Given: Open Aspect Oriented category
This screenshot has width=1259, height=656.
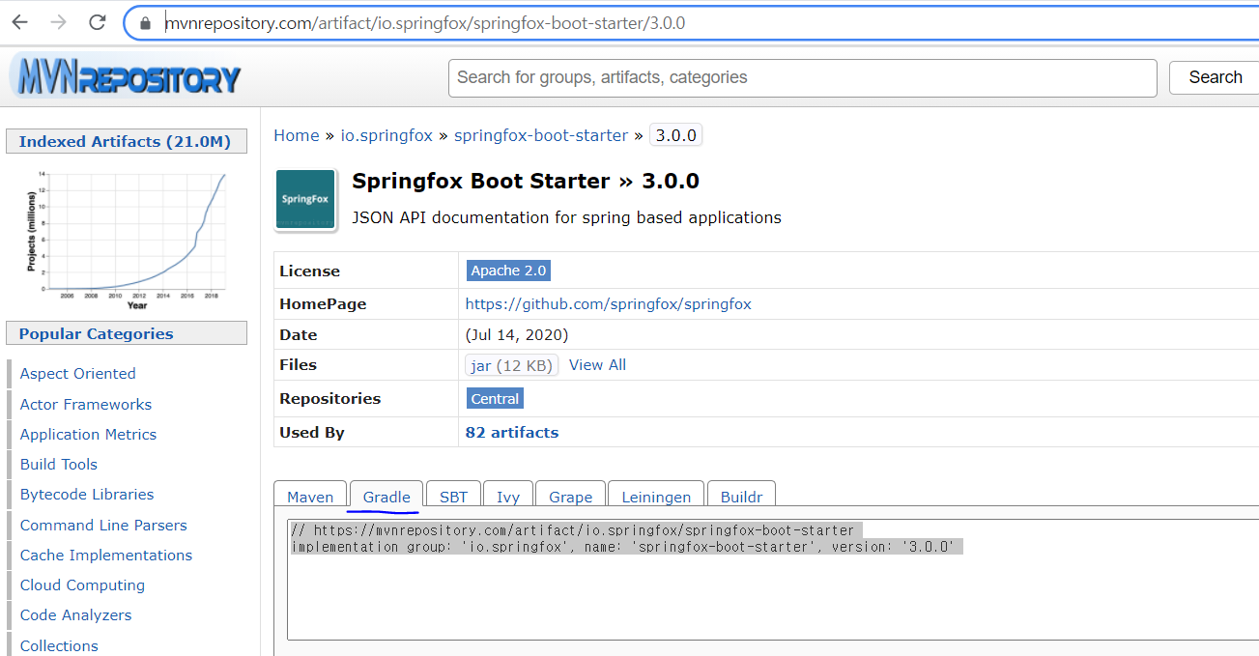Looking at the screenshot, I should click(x=77, y=373).
